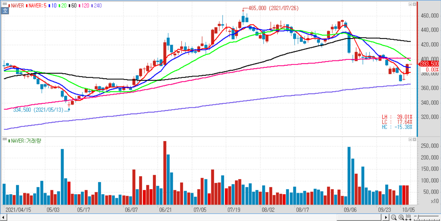The width and height of the screenshot is (441, 221).
Task: Click the 334,500 (2021/05/13) low label
Action: 38,109
